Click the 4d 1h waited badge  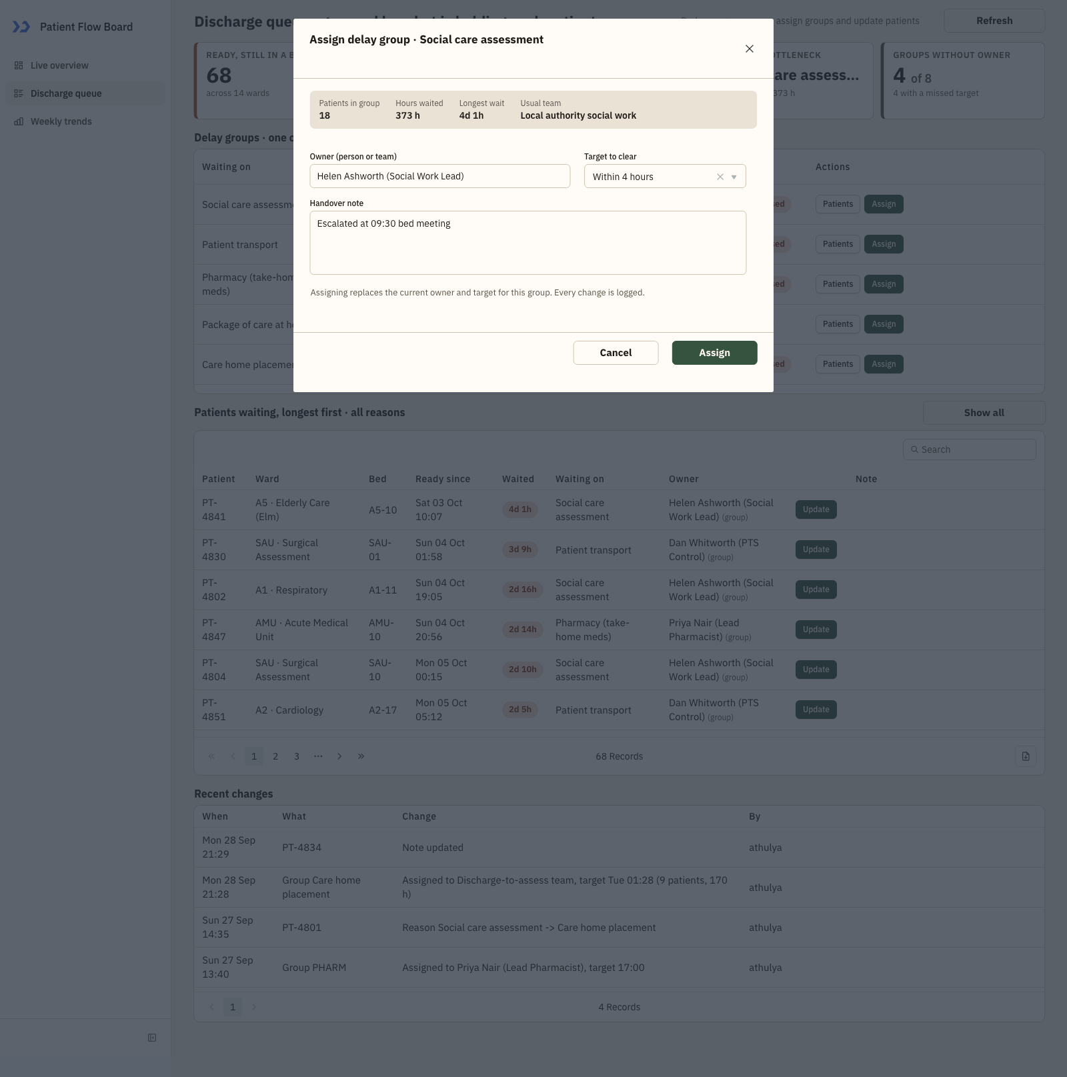tap(520, 509)
